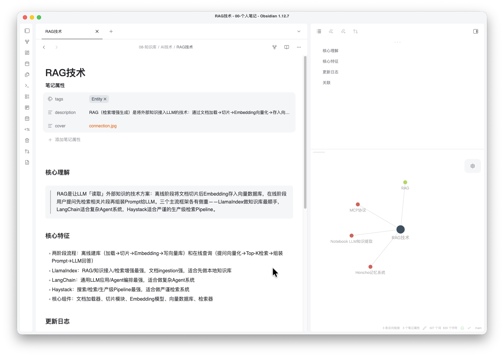Click the central RAG技术 graph node

pyautogui.click(x=401, y=229)
